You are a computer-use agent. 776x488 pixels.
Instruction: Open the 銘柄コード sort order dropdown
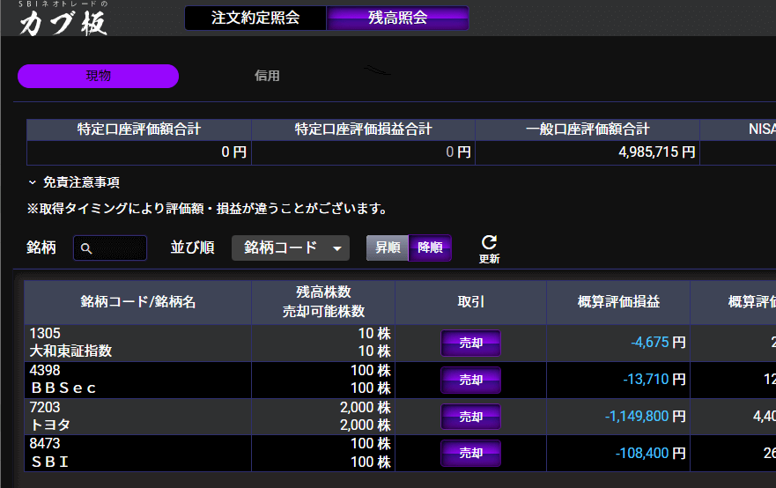click(x=291, y=248)
